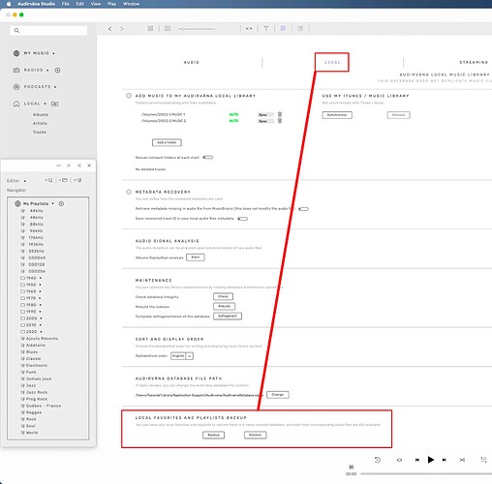Click into the search field

(x=48, y=30)
